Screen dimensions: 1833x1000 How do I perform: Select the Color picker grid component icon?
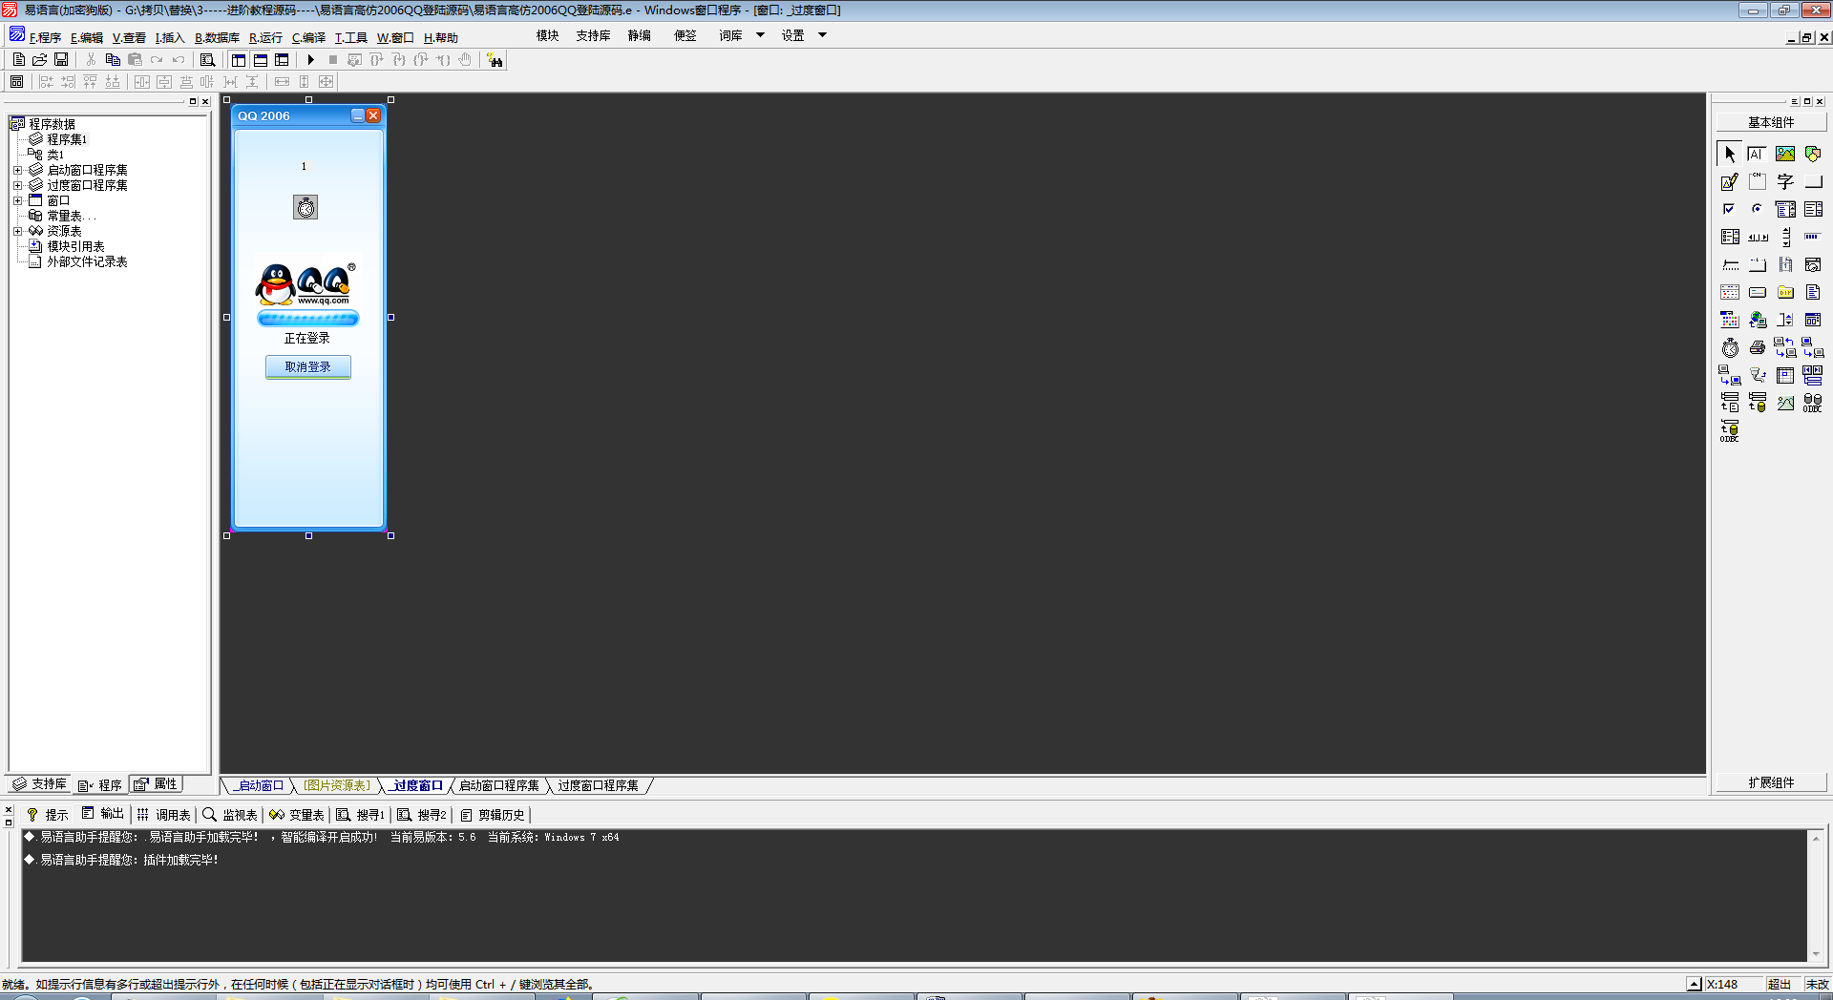1730,320
